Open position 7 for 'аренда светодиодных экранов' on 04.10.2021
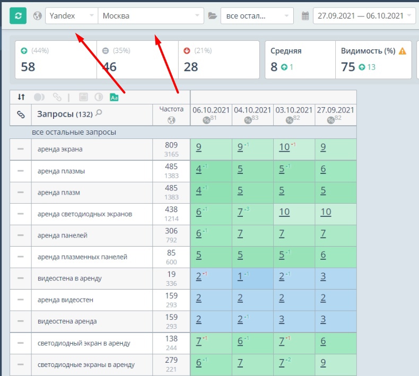This screenshot has width=419, height=376. click(240, 212)
